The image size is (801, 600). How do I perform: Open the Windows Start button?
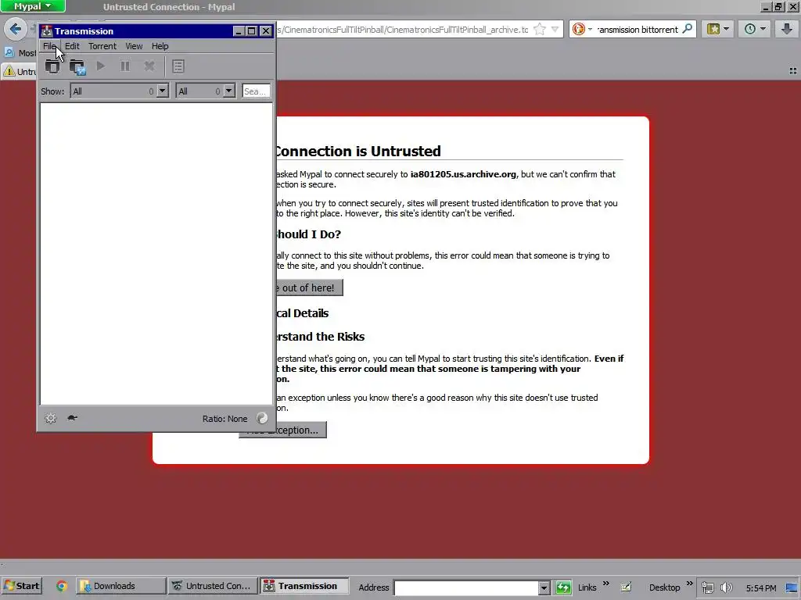[x=21, y=586]
